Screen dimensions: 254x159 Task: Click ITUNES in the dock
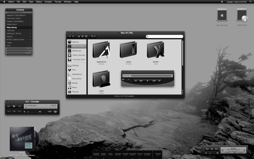[x=125, y=154]
